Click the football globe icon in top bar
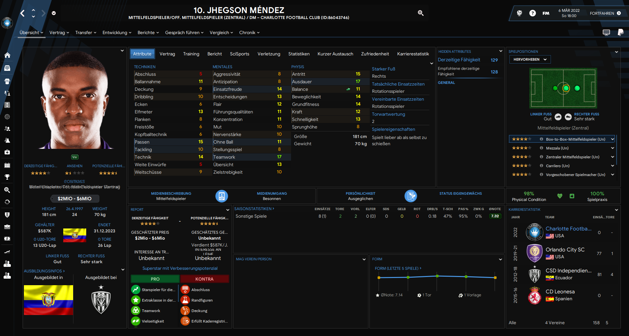The width and height of the screenshot is (629, 336). 520,13
